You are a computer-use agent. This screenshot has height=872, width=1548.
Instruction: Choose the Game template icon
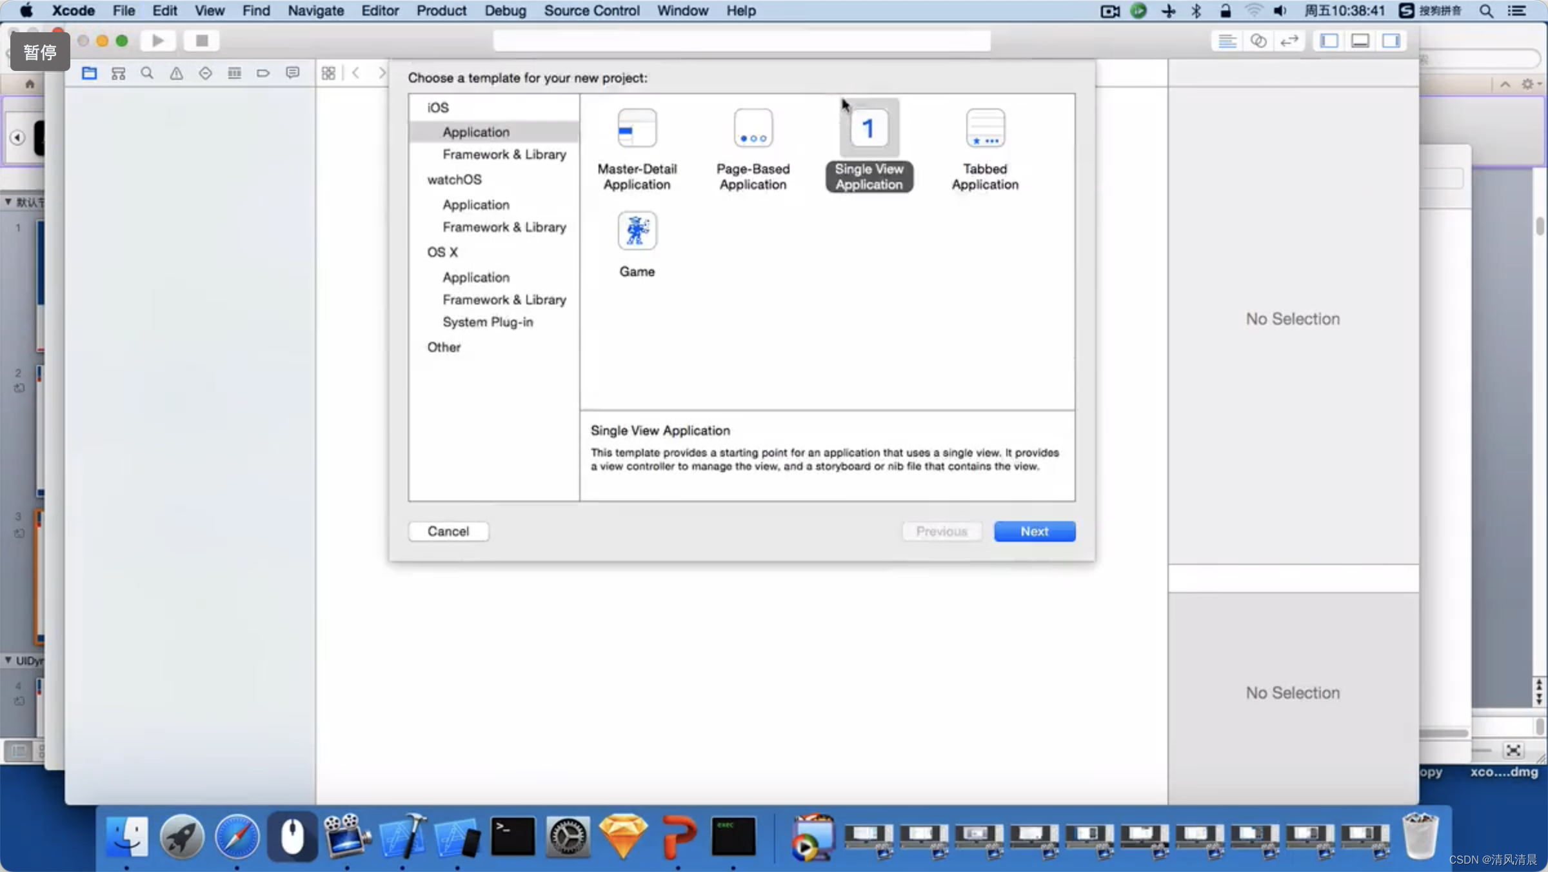(637, 232)
